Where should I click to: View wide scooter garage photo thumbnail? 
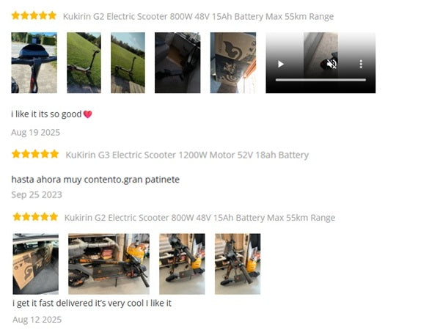point(109,264)
